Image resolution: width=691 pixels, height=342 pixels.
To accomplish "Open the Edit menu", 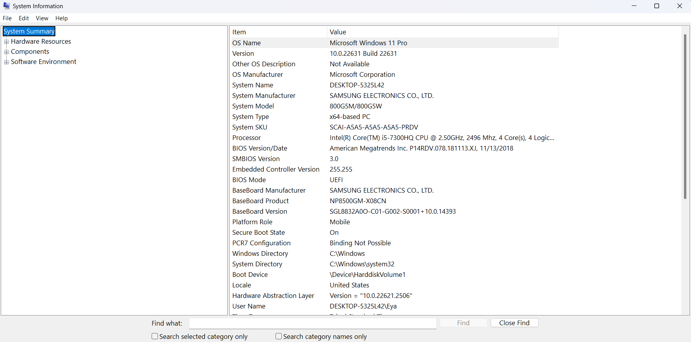I will 24,18.
